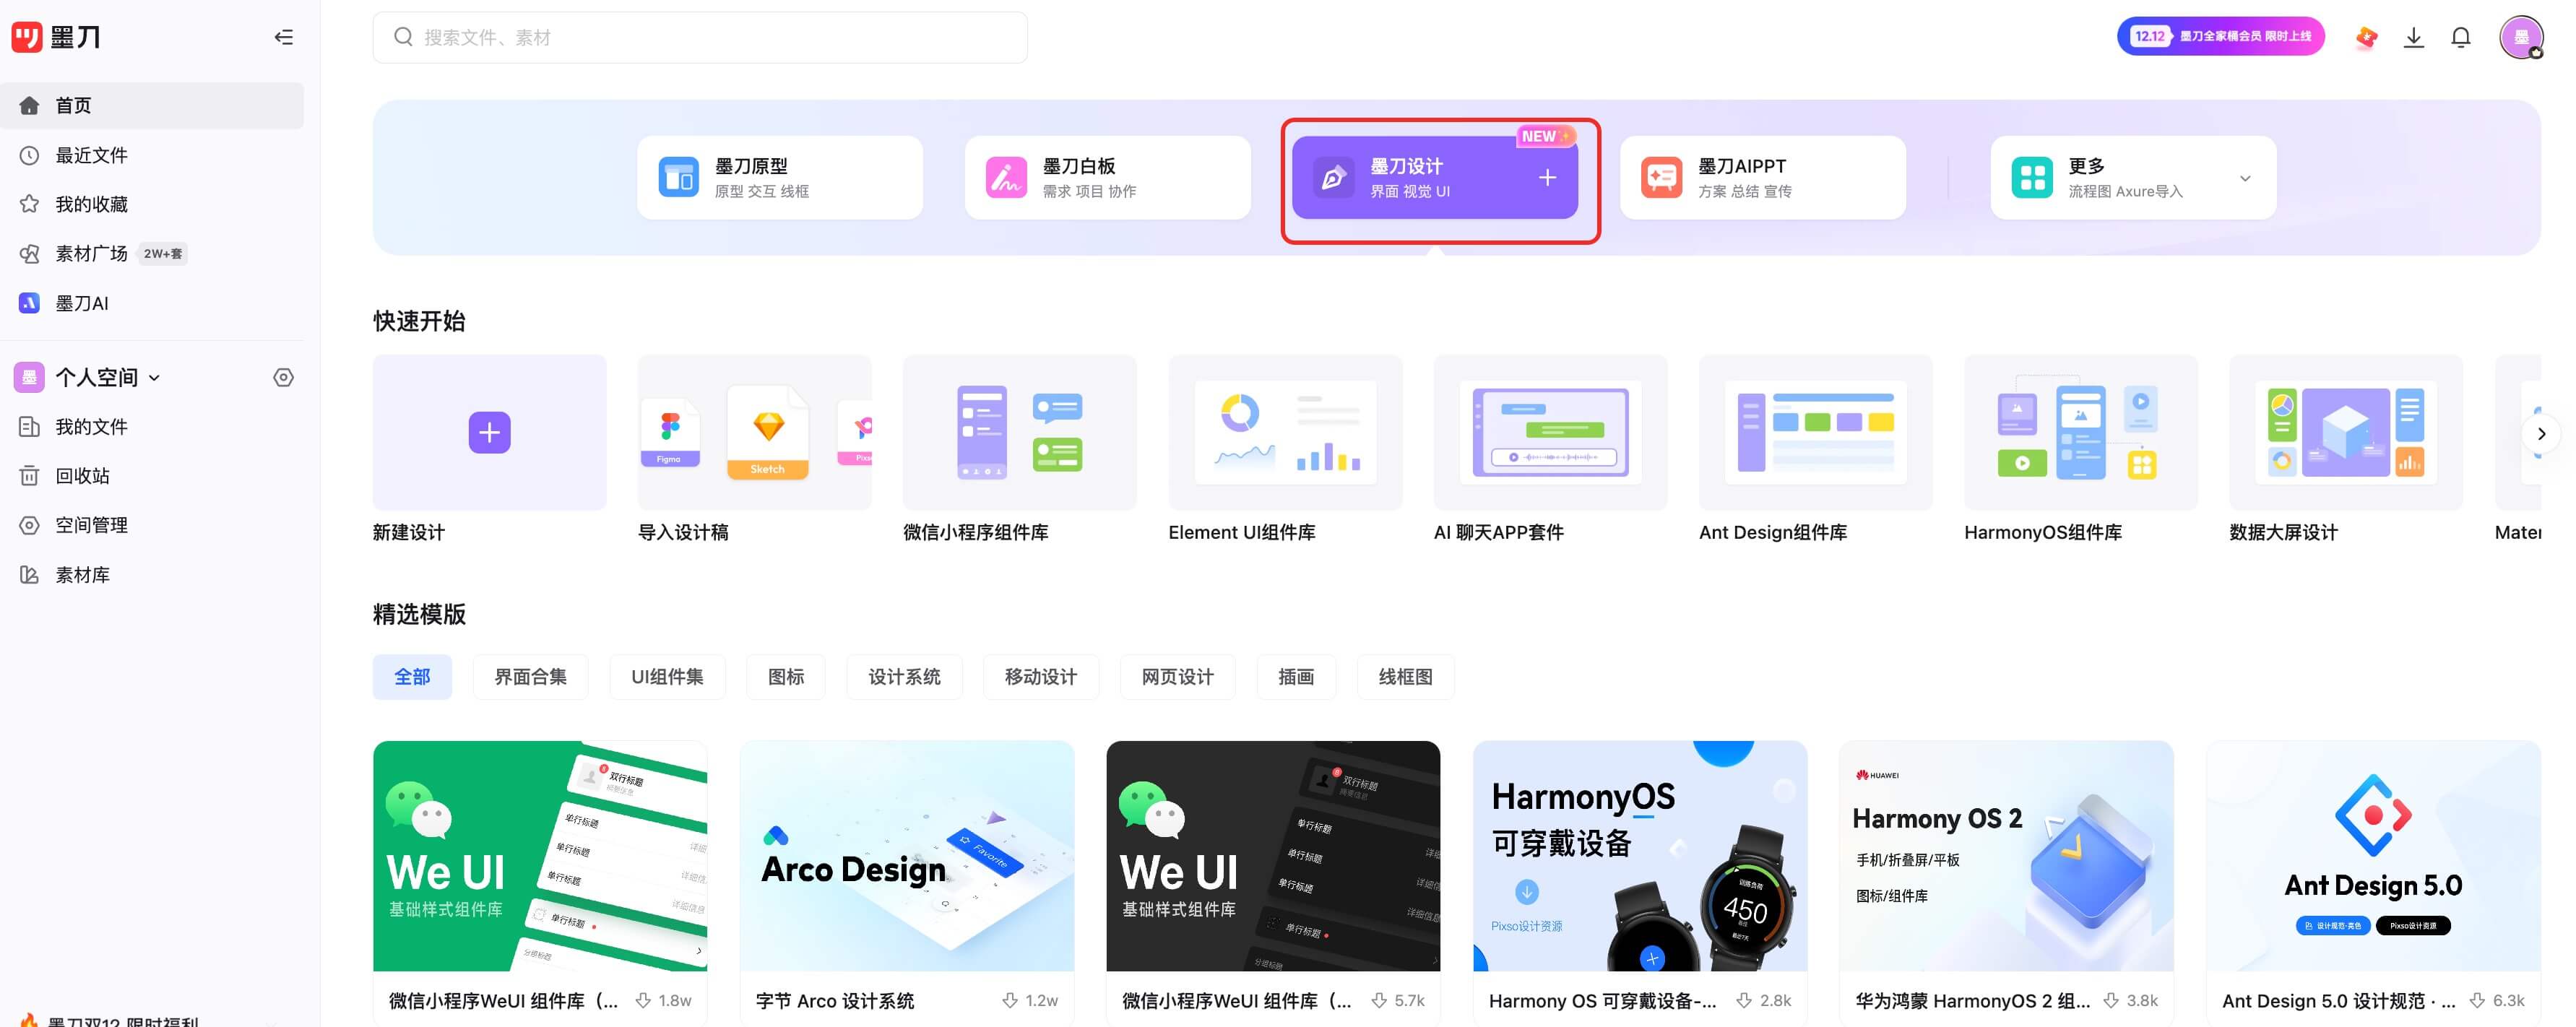Open 素材广场 in the sidebar
The image size is (2576, 1027).
click(x=92, y=253)
